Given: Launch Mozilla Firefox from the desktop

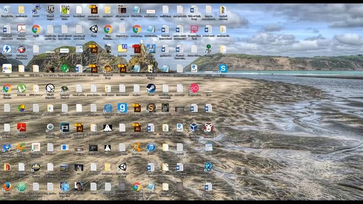Looking at the screenshot, I should [7, 186].
